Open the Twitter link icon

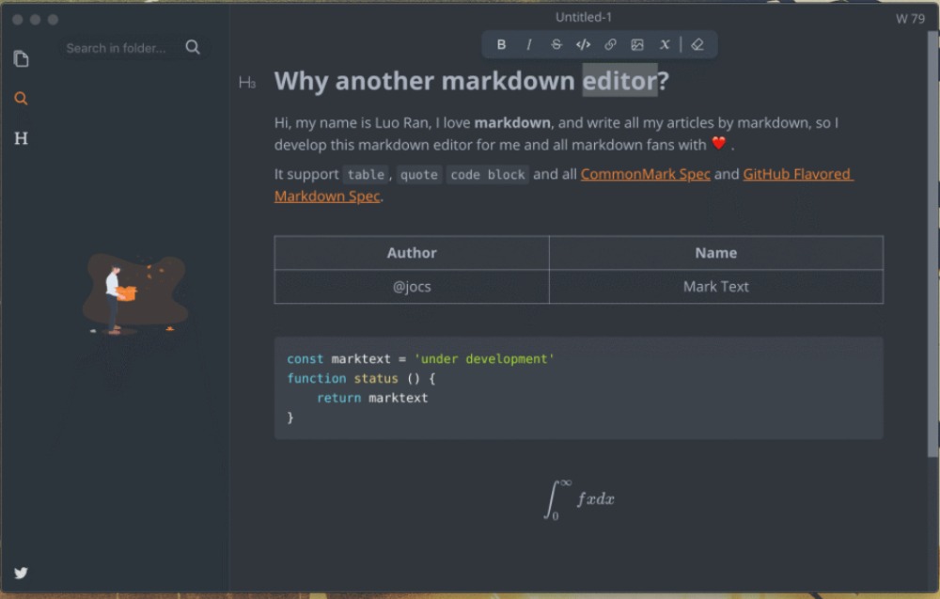[21, 573]
